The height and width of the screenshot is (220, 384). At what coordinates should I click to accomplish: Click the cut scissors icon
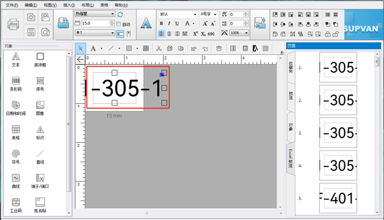point(159,48)
